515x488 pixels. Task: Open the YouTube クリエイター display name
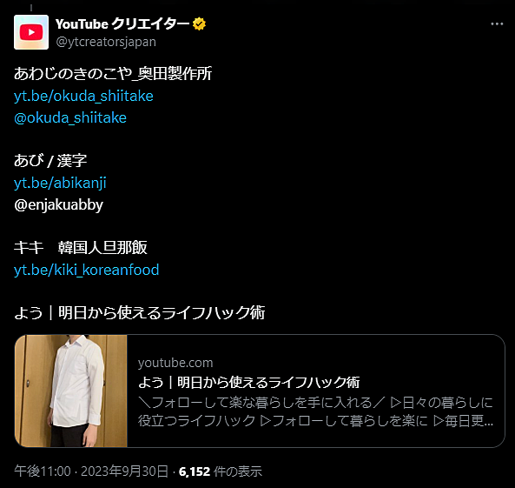pyautogui.click(x=122, y=24)
